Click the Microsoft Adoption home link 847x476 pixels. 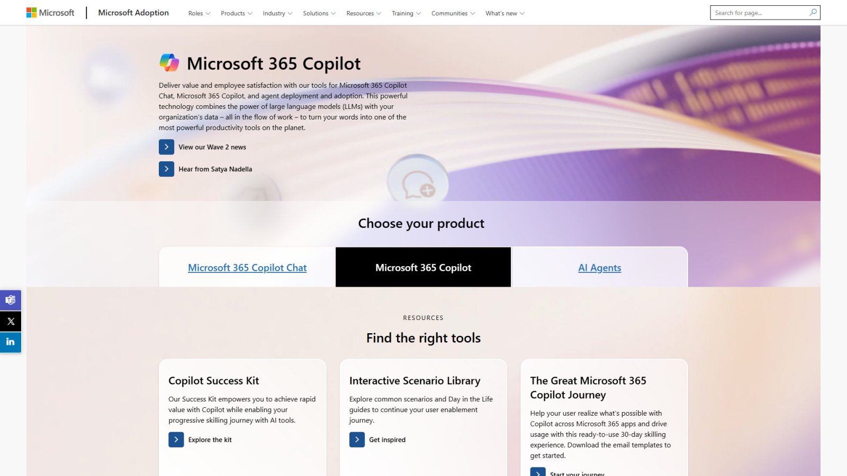(x=133, y=13)
